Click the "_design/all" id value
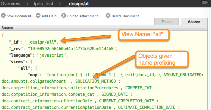 point(41,42)
